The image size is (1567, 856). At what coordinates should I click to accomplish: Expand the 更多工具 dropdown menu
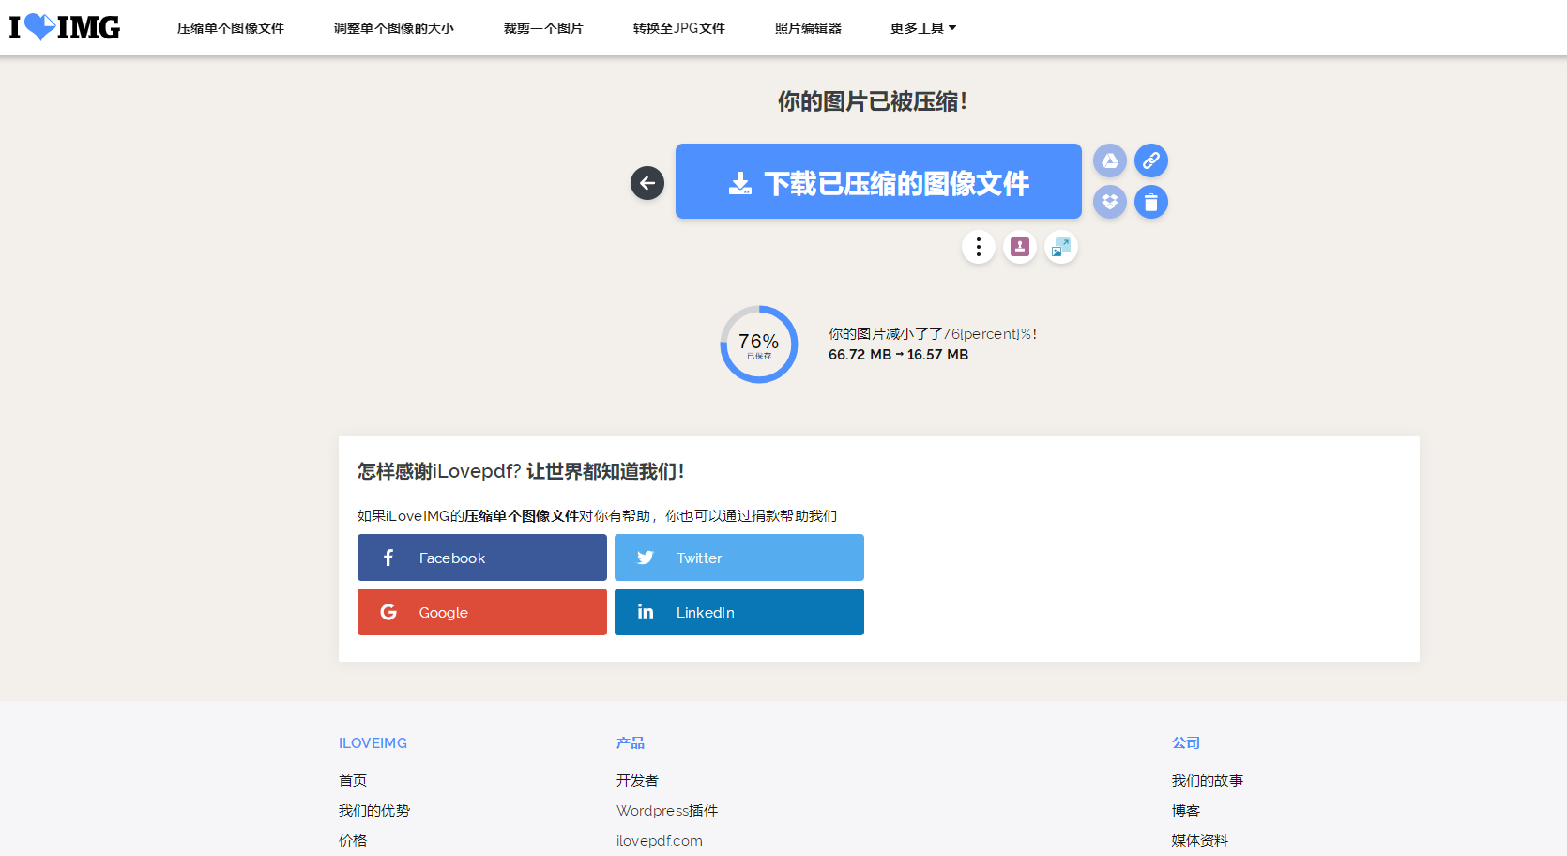tap(922, 28)
